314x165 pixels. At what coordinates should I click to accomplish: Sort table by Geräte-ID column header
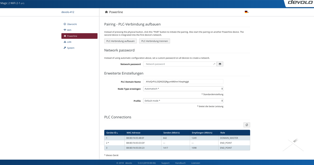pyautogui.click(x=112, y=133)
